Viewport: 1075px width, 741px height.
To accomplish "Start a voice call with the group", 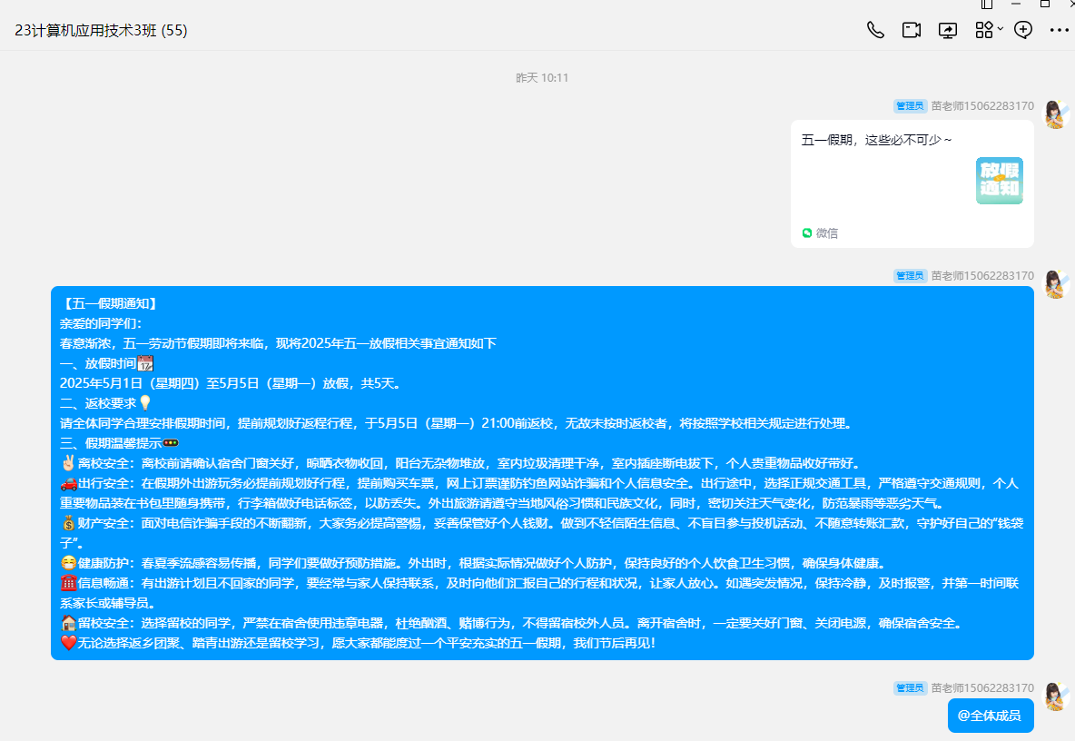I will 875,30.
